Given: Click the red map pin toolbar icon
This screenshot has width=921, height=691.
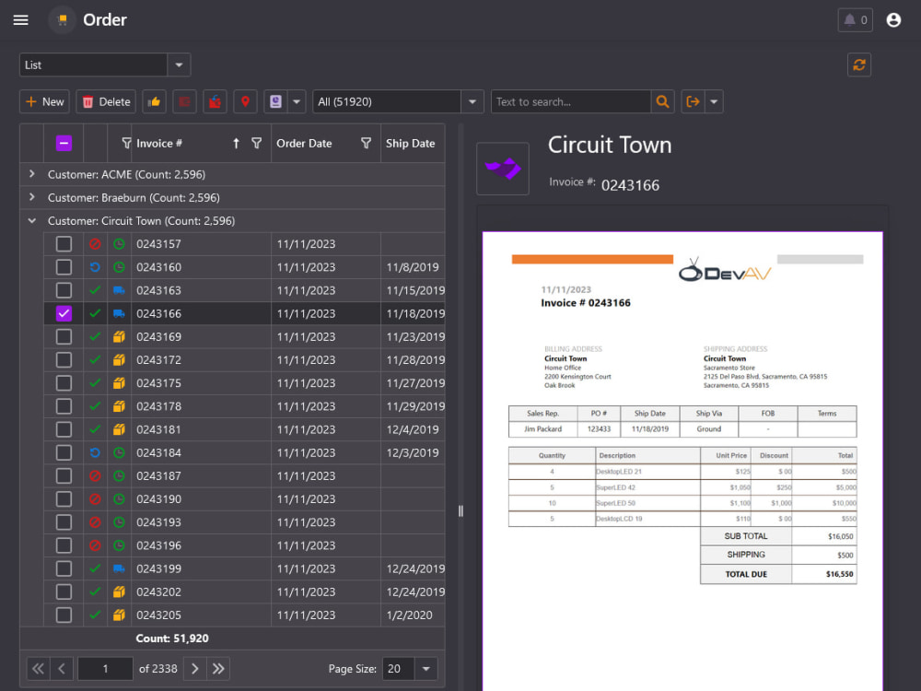Looking at the screenshot, I should click(246, 101).
